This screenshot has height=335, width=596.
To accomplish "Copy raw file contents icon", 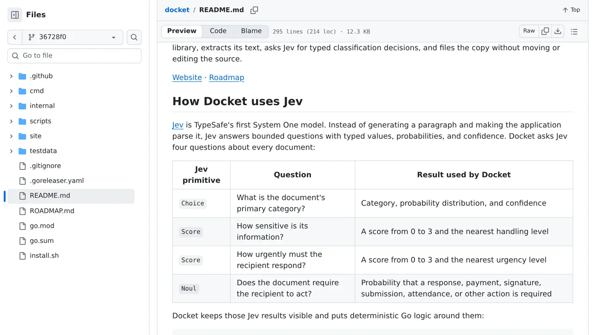I will [545, 31].
